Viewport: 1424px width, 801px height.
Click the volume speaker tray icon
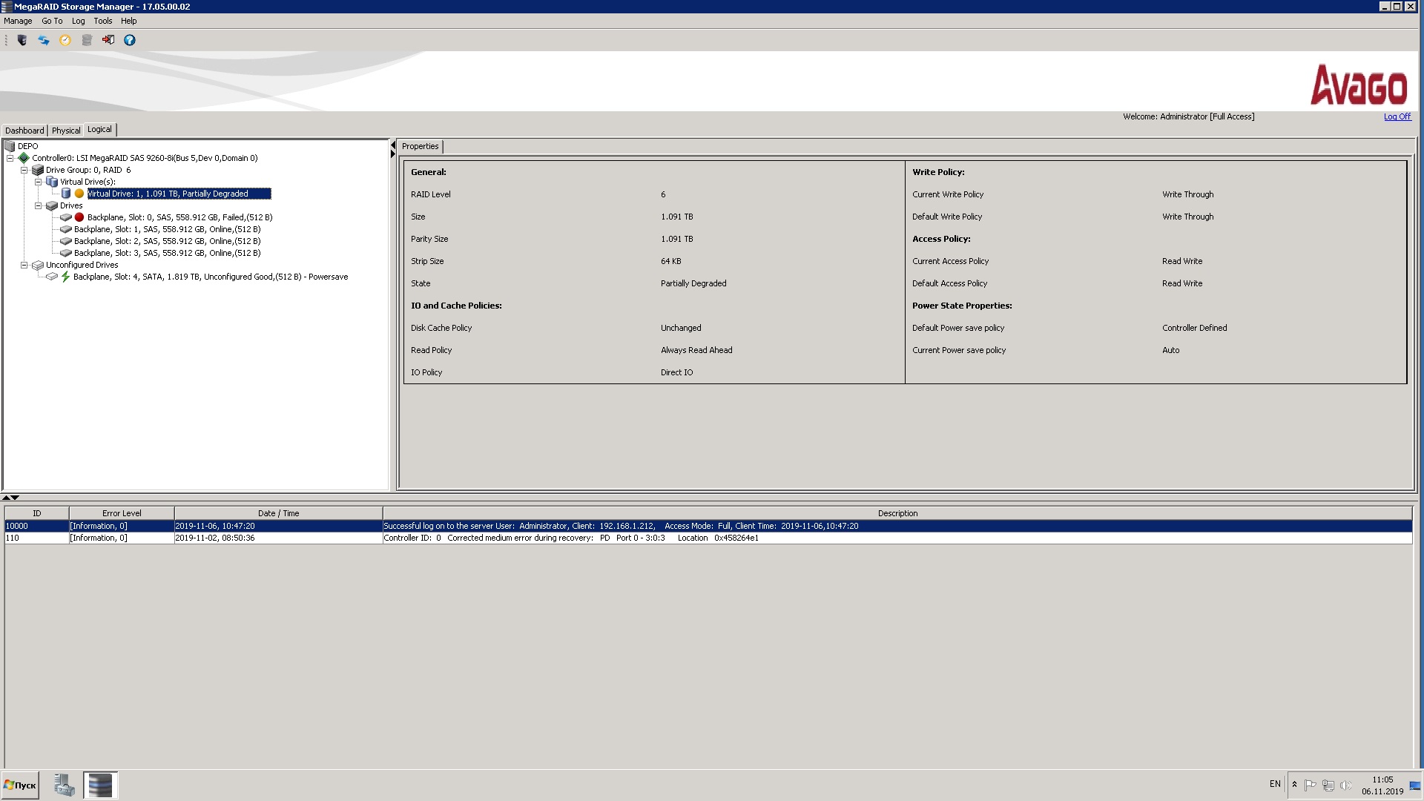[1345, 785]
